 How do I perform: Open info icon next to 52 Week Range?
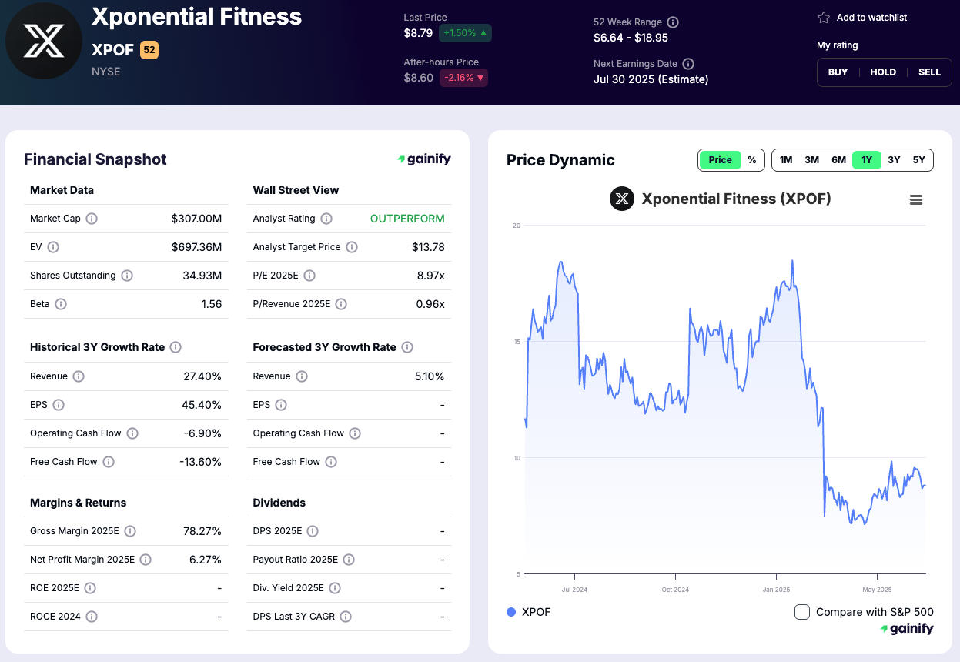tap(673, 22)
